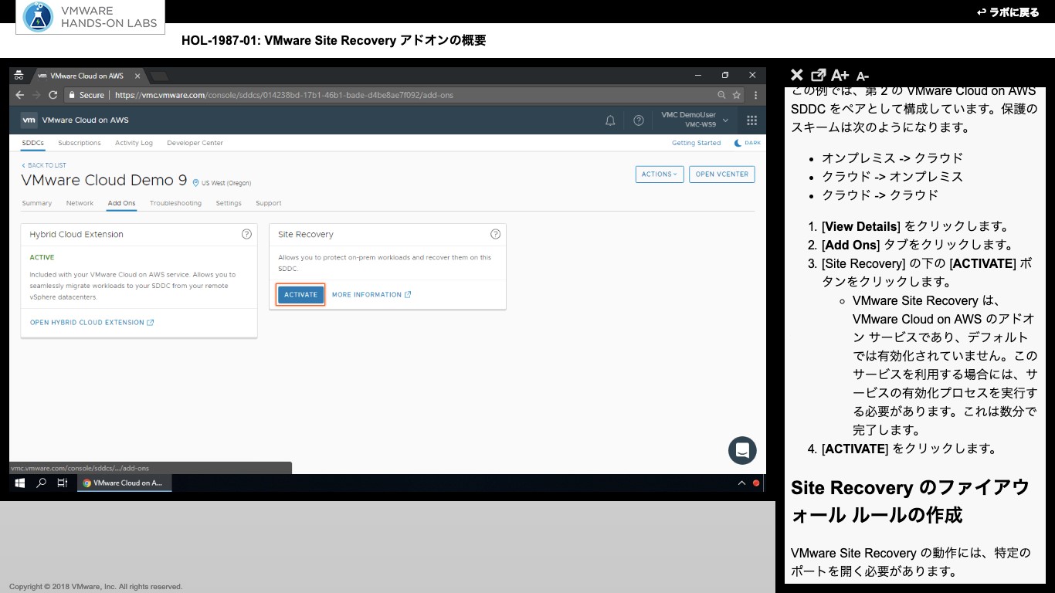
Task: Switch to the SDDCs tab
Action: (x=32, y=143)
